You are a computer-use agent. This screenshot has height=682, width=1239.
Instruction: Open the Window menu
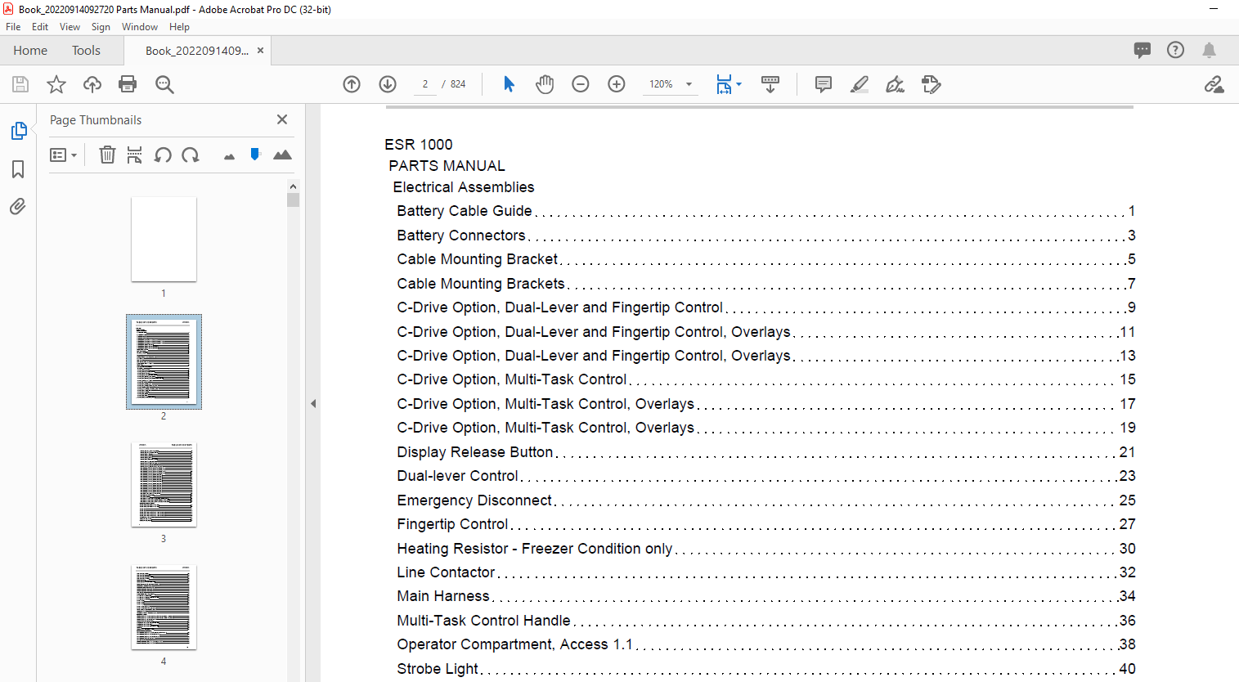140,27
